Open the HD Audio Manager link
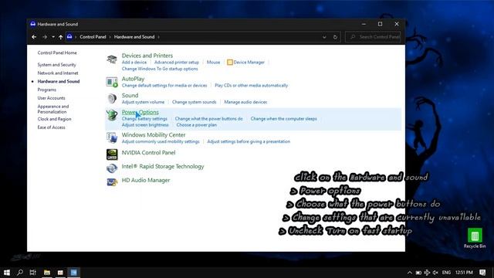The image size is (494, 278). pyautogui.click(x=146, y=180)
